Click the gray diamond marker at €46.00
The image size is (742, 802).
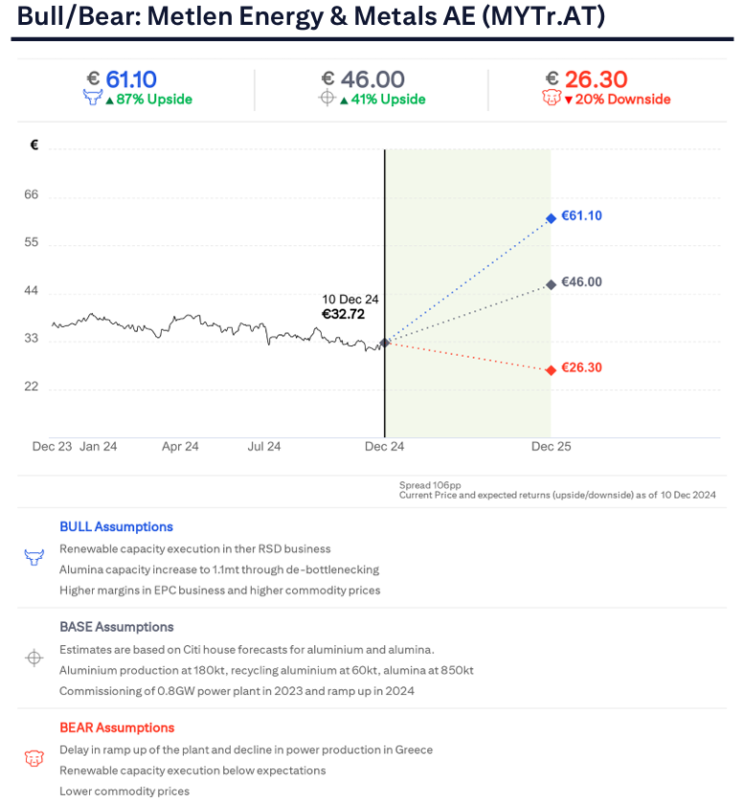[551, 284]
